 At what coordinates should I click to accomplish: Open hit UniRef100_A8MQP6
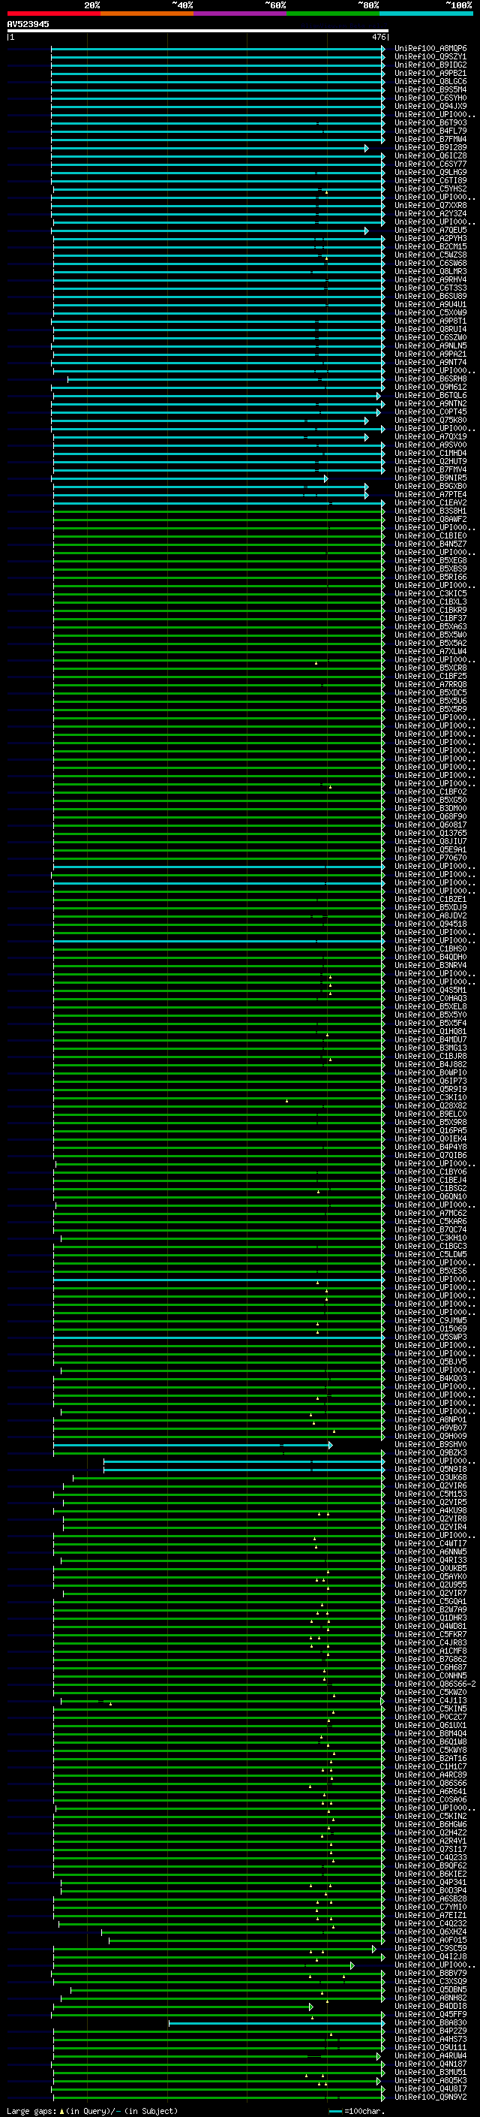point(430,49)
